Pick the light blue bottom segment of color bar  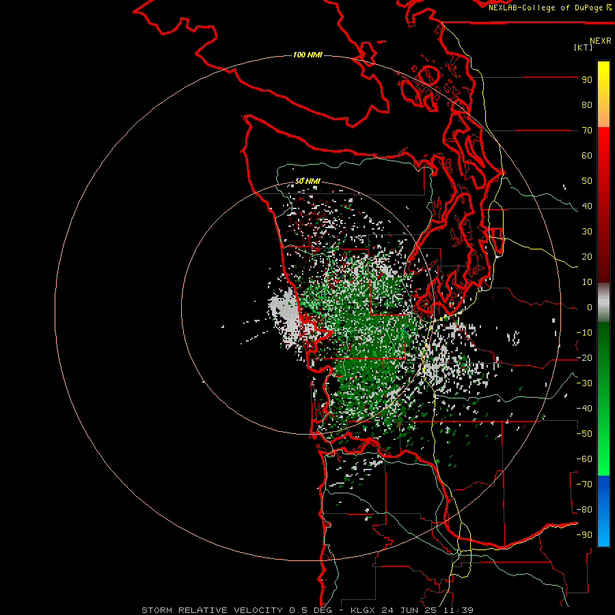coord(603,532)
